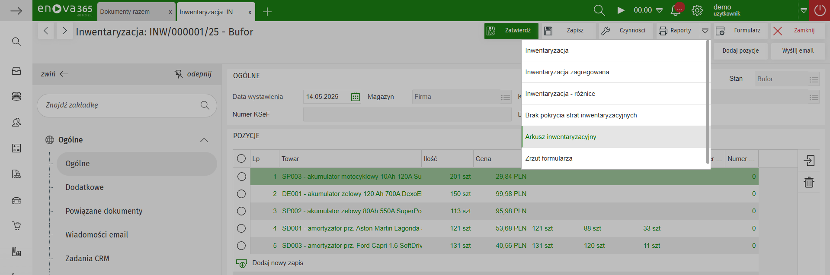Viewport: 830px width, 275px height.
Task: Select Arkusz inwentaryzacyjny from report menu
Action: 561,137
